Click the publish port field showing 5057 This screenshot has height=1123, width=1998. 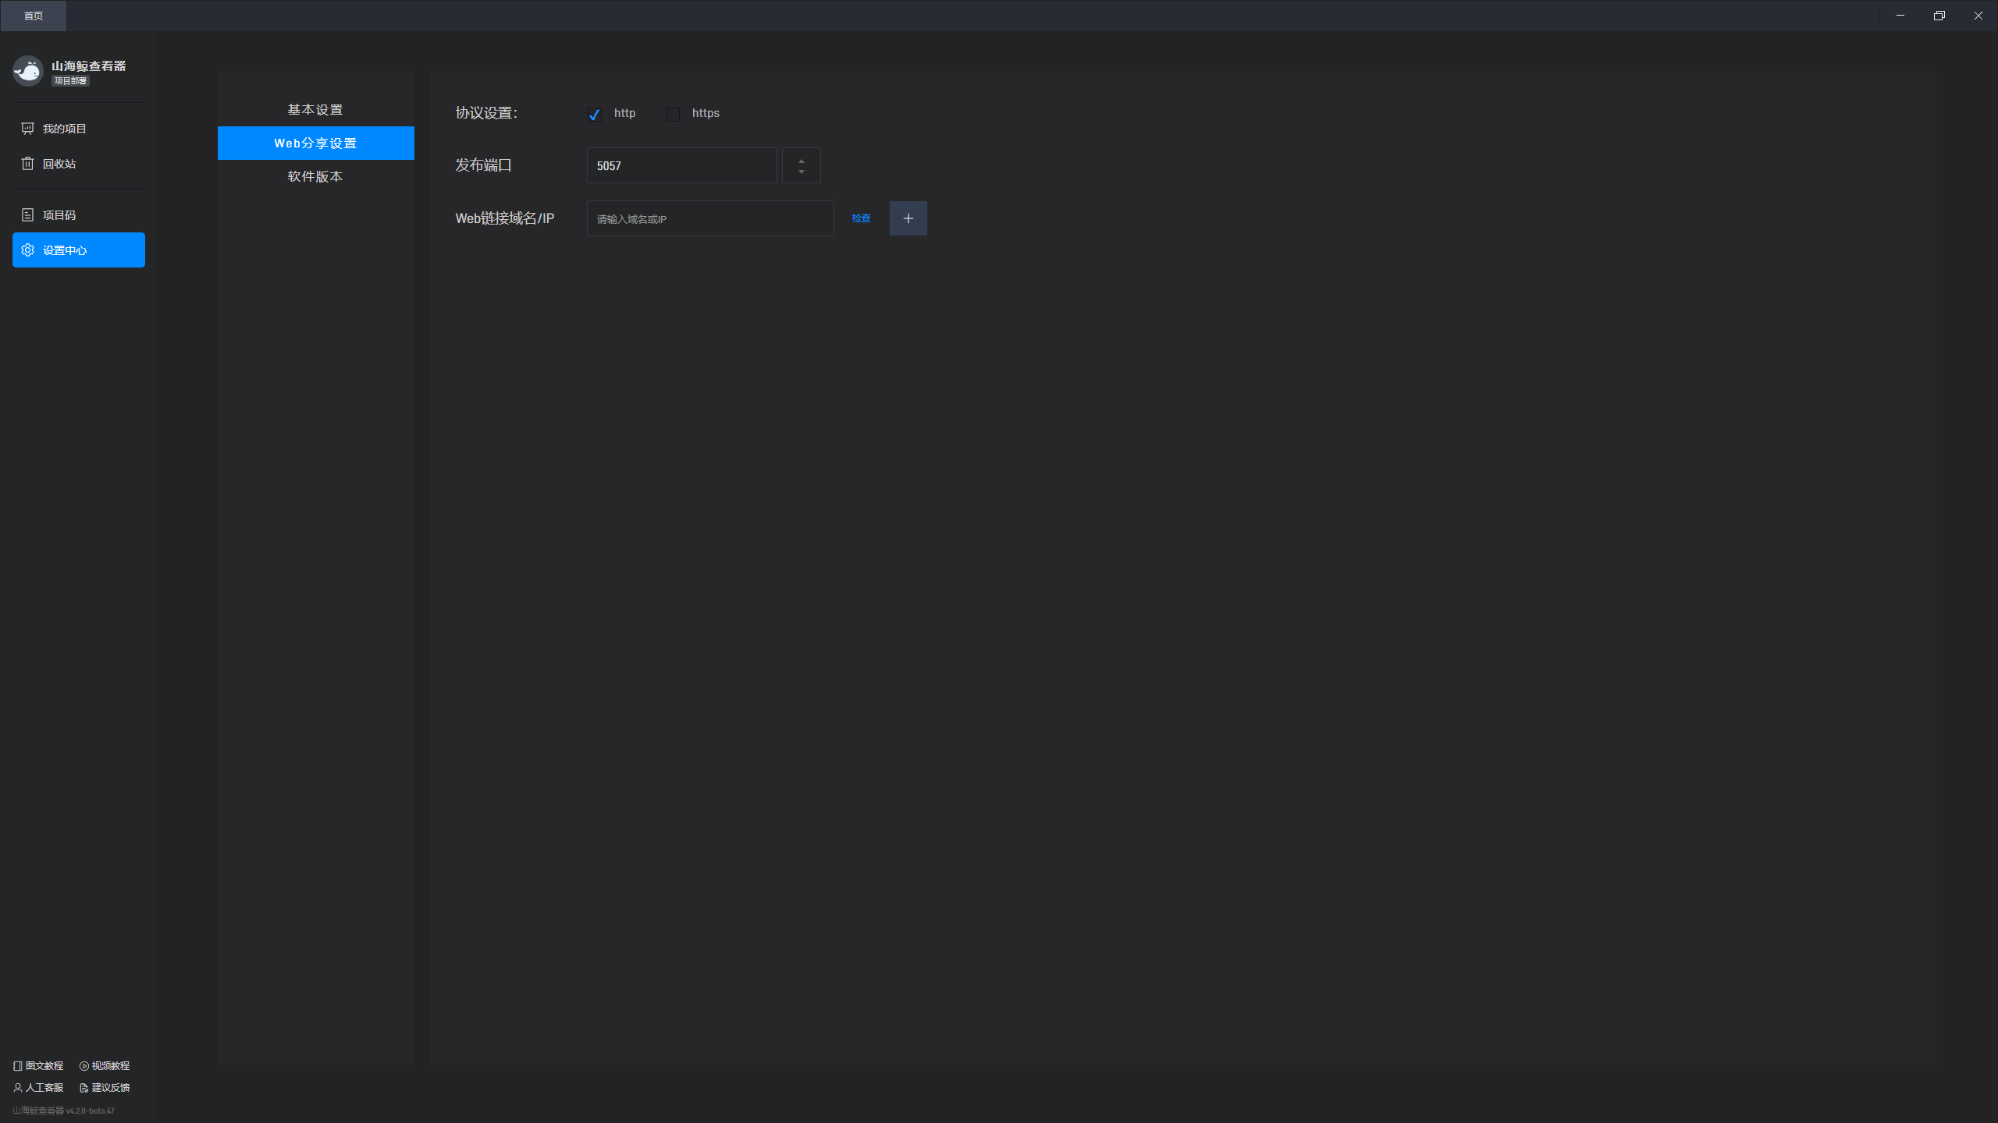681,165
